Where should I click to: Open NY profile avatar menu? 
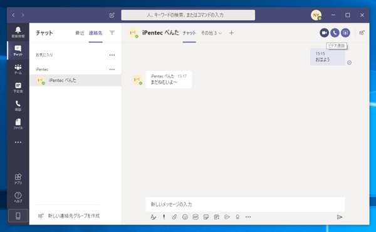[316, 15]
